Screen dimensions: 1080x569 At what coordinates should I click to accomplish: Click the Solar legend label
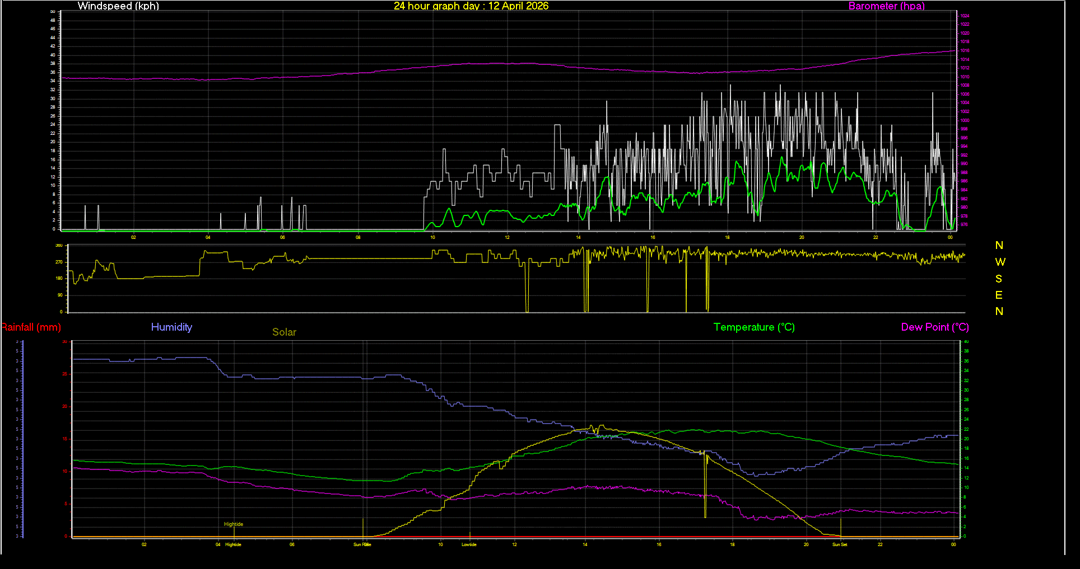coord(284,332)
